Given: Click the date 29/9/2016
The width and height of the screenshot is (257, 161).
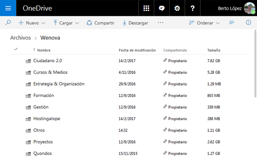Looking at the screenshot, I should click(x=127, y=84).
